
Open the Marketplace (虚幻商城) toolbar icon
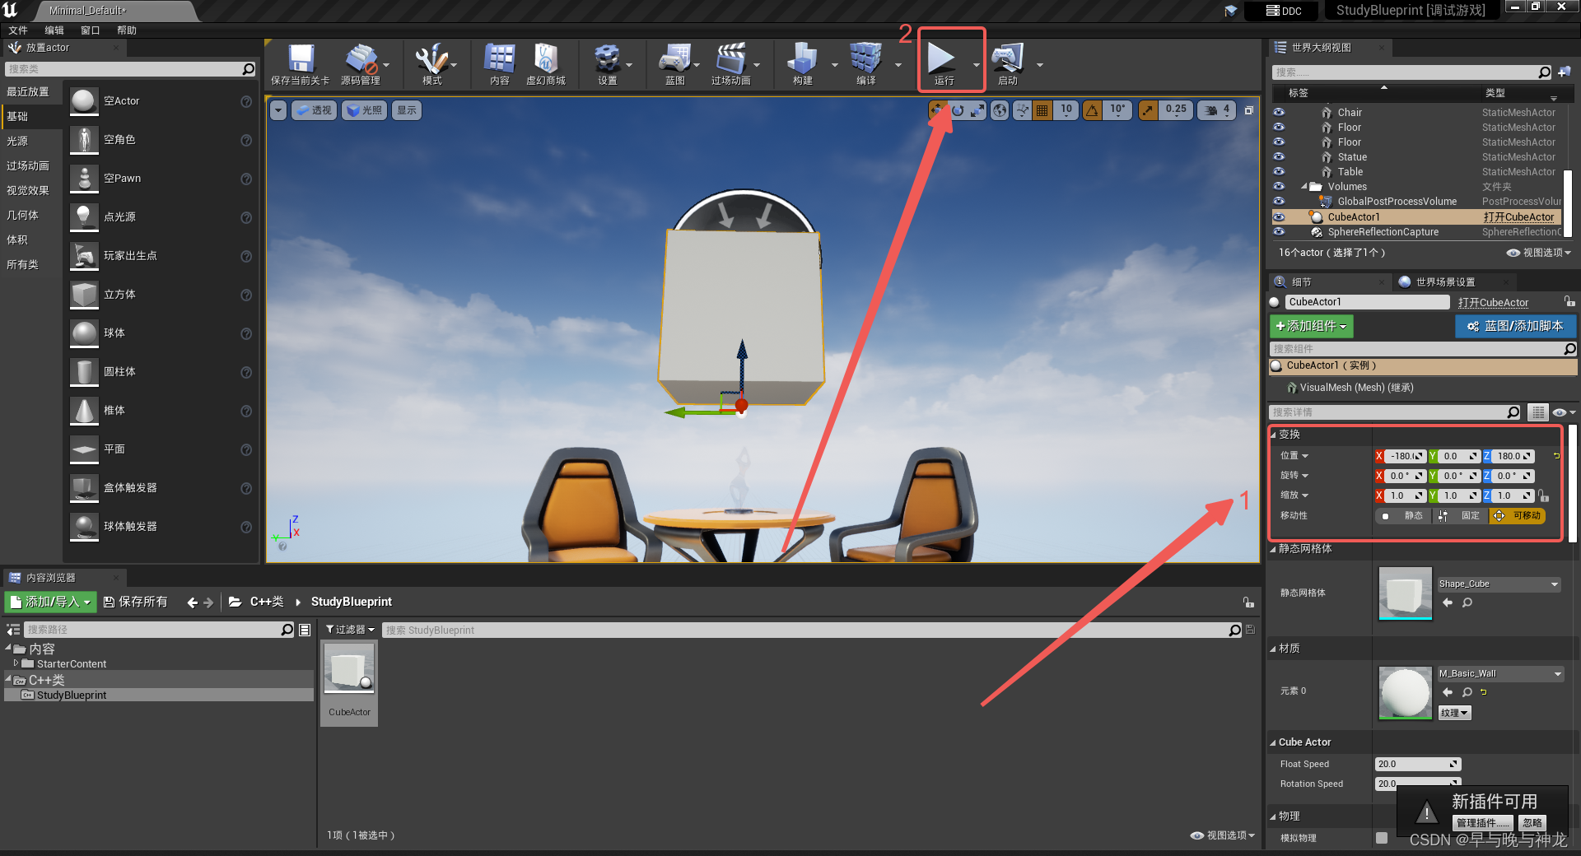[x=545, y=64]
